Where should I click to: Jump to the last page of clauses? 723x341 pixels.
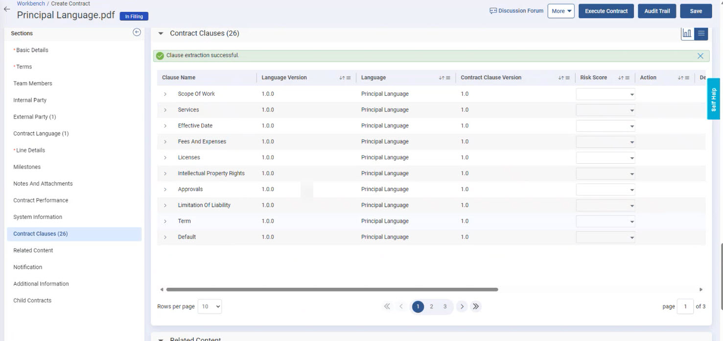coord(476,306)
